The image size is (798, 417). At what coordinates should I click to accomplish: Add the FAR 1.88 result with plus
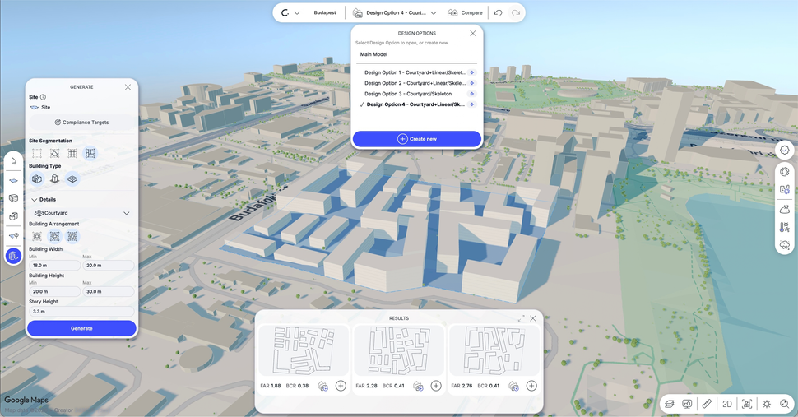pyautogui.click(x=341, y=386)
